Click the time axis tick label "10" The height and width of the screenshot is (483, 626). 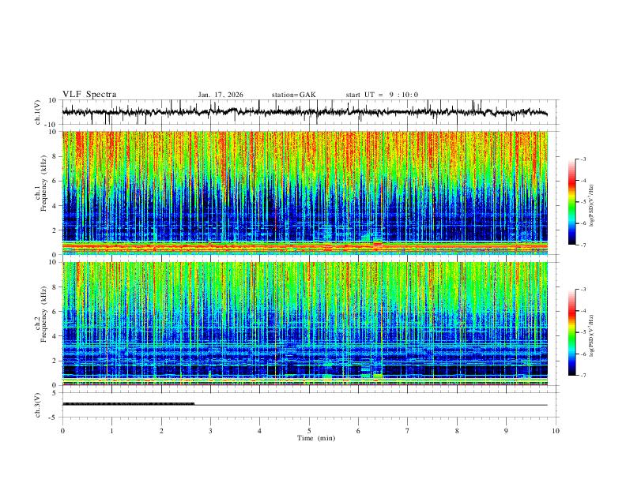(x=556, y=431)
